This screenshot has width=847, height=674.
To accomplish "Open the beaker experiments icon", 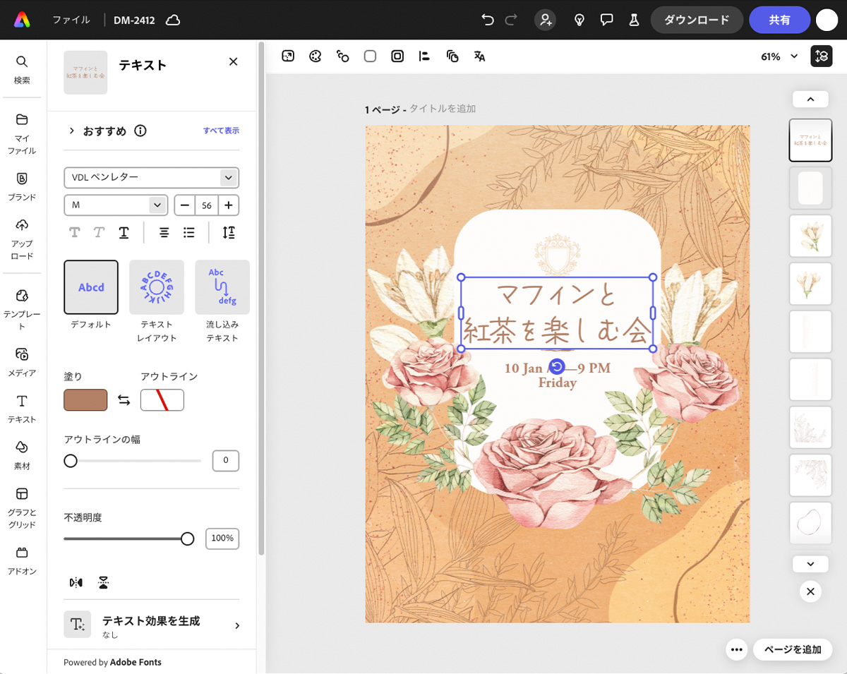I will (634, 20).
